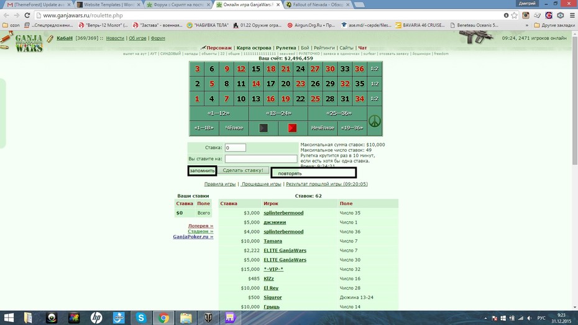
Task: Open the Instagram extension icon
Action: (x=526, y=16)
